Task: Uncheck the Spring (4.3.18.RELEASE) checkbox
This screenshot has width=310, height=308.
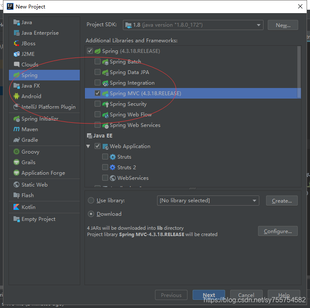Action: point(90,51)
